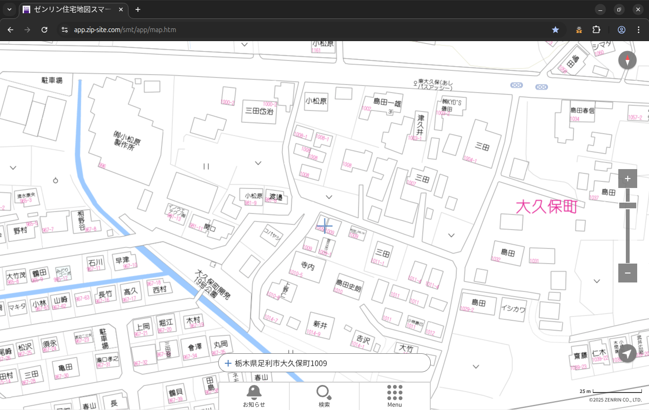The height and width of the screenshot is (410, 649).
Task: Zoom in with the plus button
Action: point(627,179)
